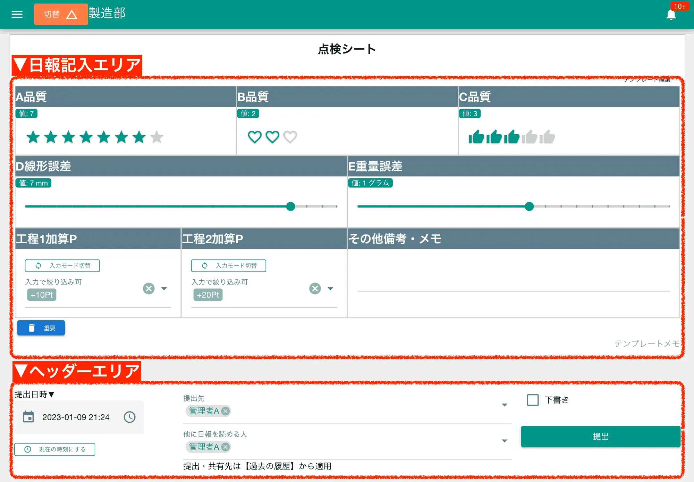This screenshot has height=482, width=694.
Task: Click the D線形誤差 slider handle
Action: coord(291,206)
